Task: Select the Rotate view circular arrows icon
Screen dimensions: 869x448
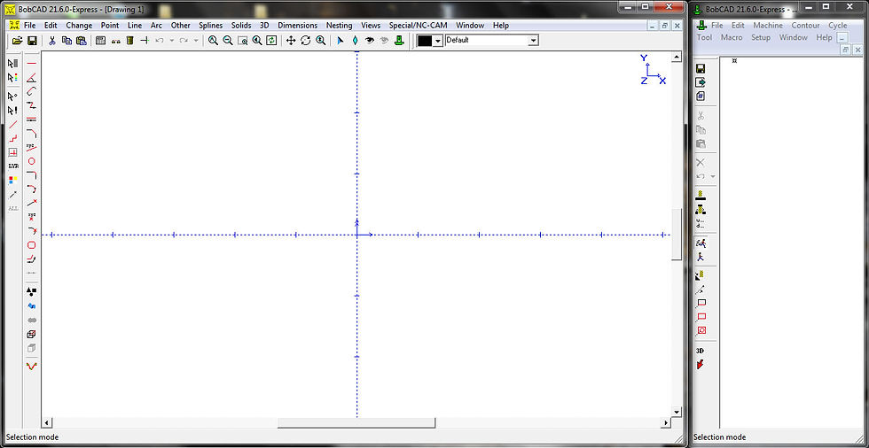Action: [305, 41]
